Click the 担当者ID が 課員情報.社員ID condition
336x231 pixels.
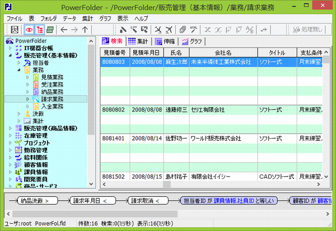click(x=229, y=201)
